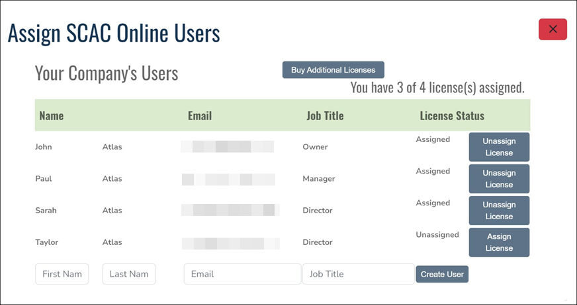577x305 pixels.
Task: Click the licenses assigned count message
Action: tap(437, 88)
